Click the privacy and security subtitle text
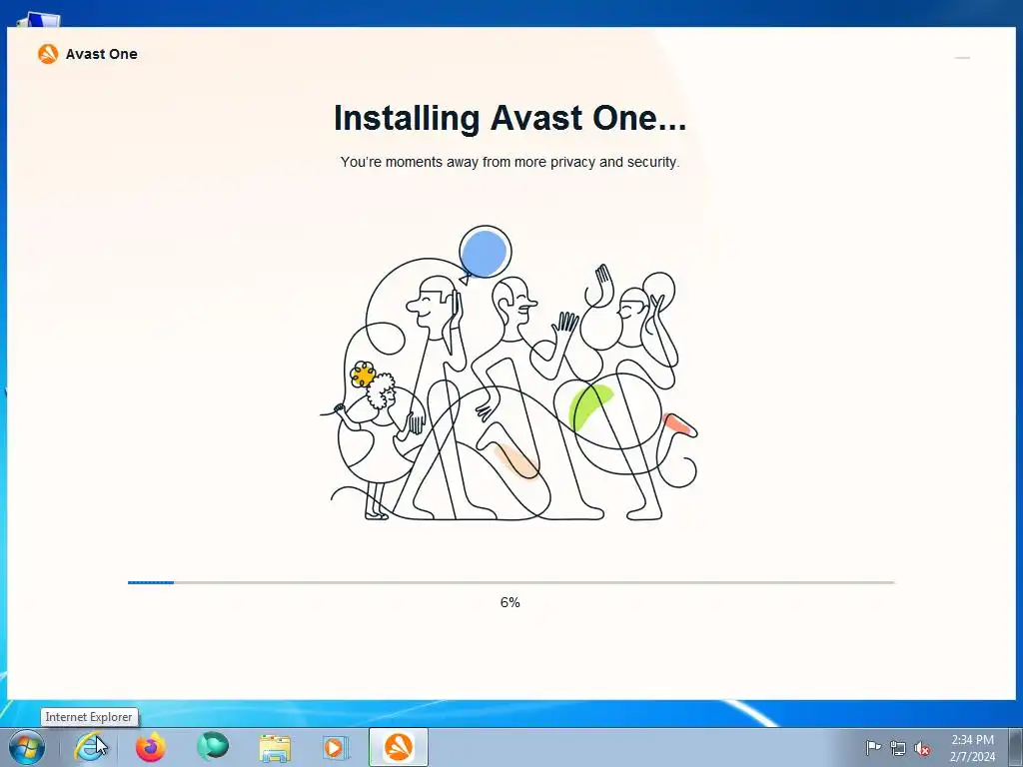1023x767 pixels. 510,162
